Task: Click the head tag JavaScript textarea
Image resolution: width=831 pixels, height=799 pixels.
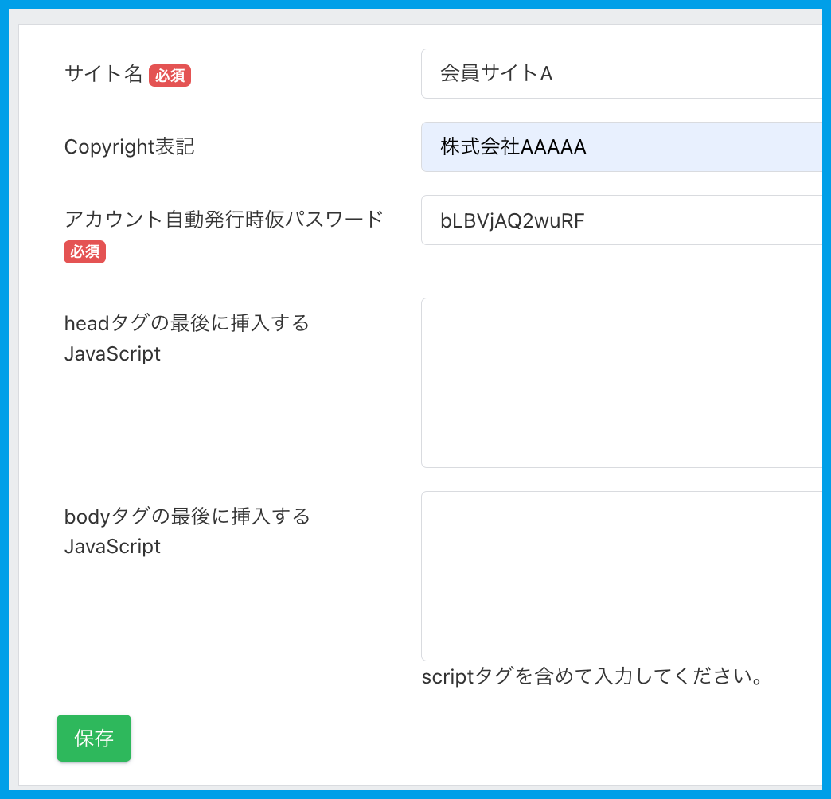Action: point(621,383)
